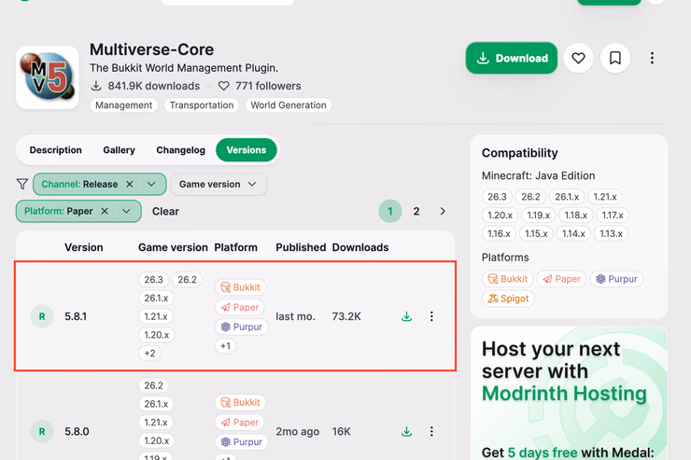
Task: Click the 26.3 tag in 5.8.1 row
Action: coord(153,280)
